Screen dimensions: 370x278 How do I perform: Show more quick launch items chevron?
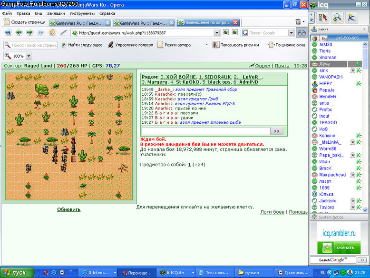(x=70, y=271)
